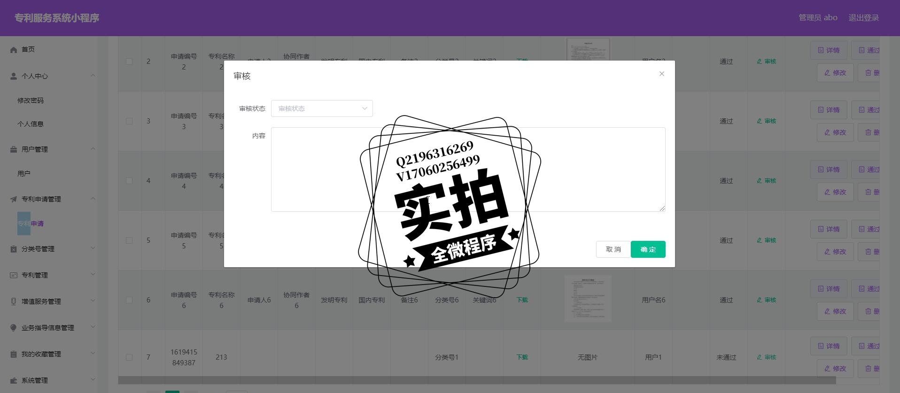Click the table horizontal scrollbar
900x393 pixels.
(x=477, y=380)
